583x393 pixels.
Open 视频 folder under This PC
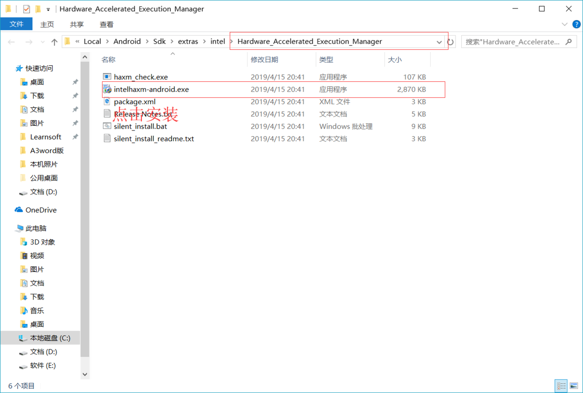point(37,256)
